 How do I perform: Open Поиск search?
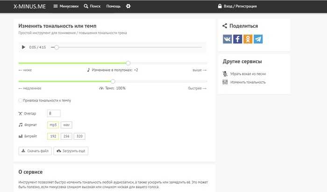[92, 6]
